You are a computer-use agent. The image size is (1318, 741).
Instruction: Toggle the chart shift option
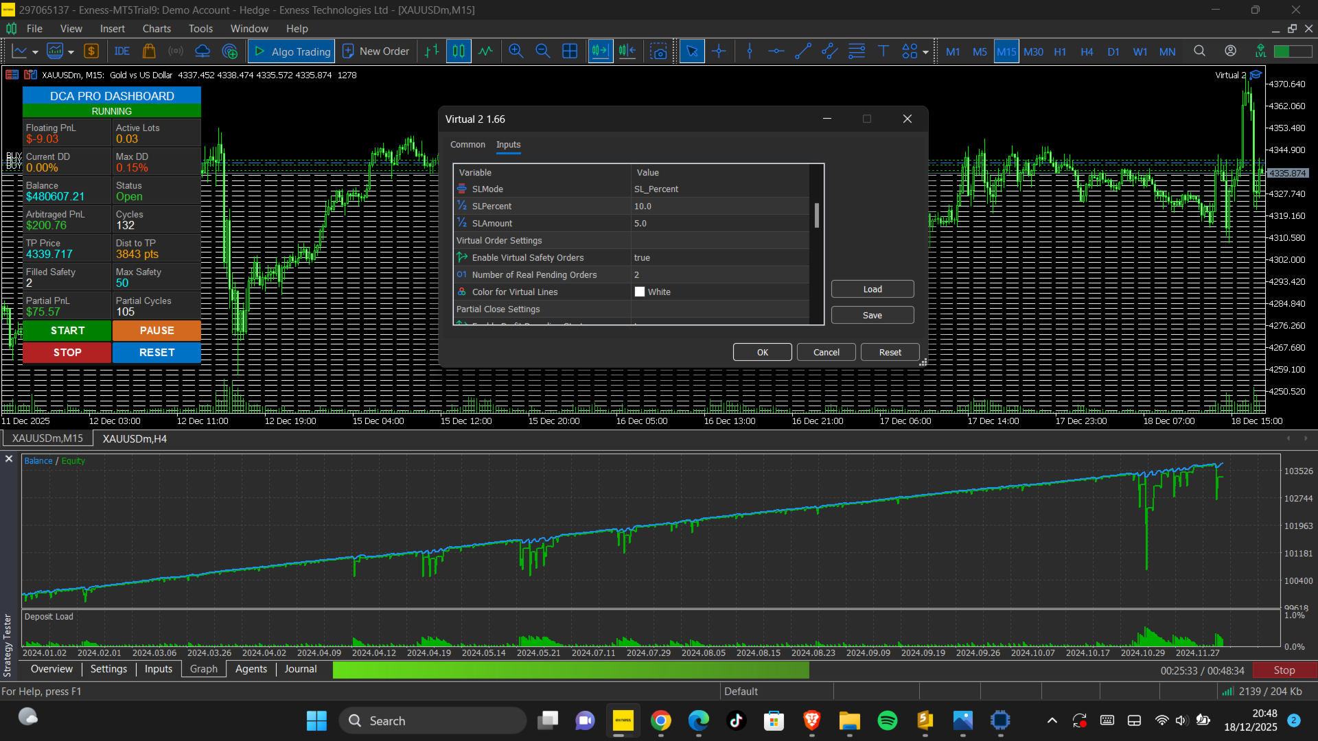(627, 51)
